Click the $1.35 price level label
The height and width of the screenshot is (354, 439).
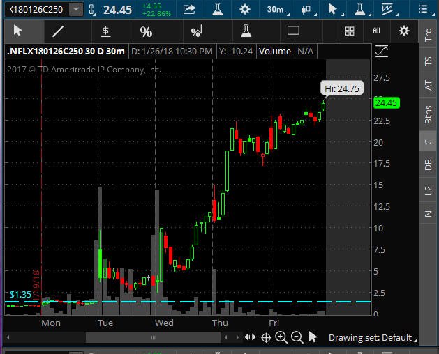20,295
